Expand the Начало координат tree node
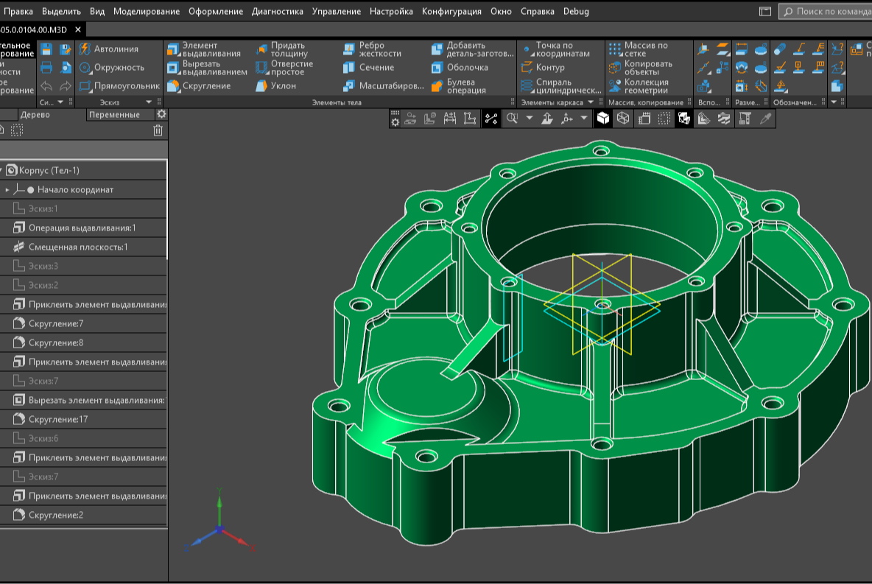Image resolution: width=872 pixels, height=584 pixels. coord(7,190)
